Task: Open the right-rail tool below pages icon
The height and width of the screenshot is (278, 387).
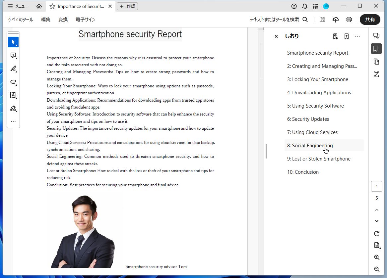Action: (376, 74)
